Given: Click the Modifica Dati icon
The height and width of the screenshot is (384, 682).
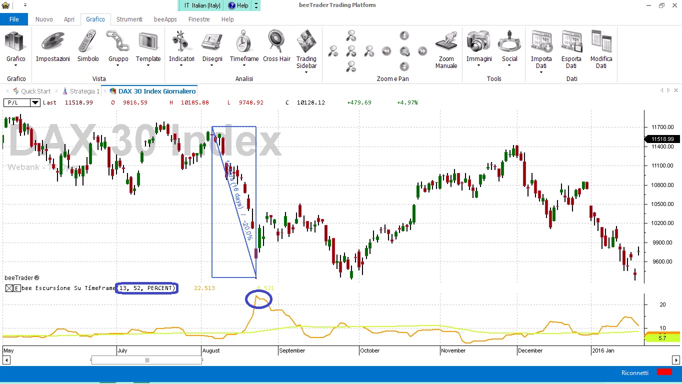Looking at the screenshot, I should pos(601,41).
